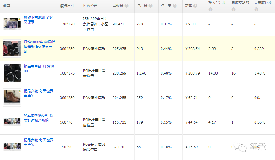Select impressions value 238,299
275x160 pixels.
(119, 73)
